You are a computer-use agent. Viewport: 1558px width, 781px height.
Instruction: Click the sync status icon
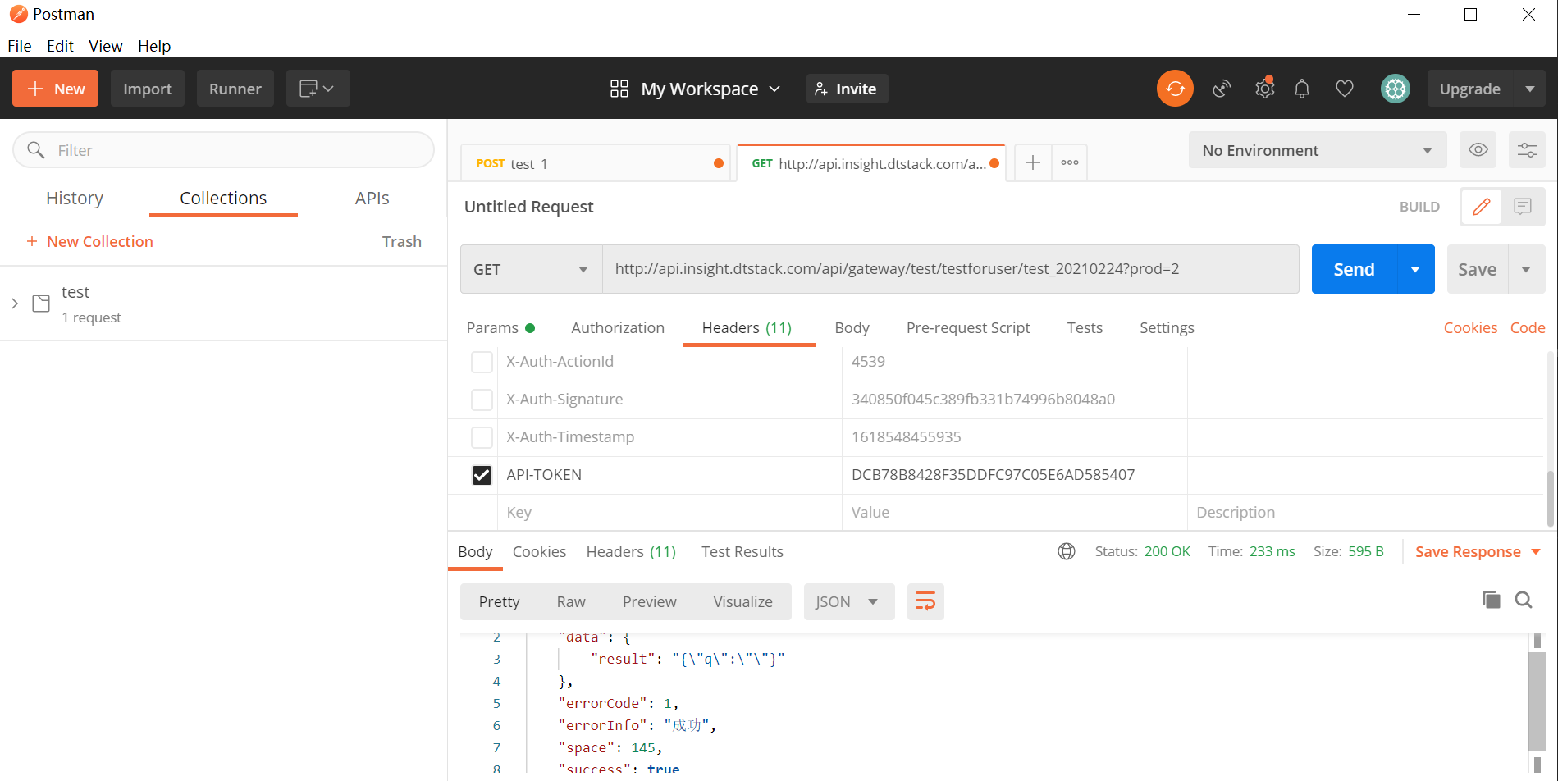1175,89
